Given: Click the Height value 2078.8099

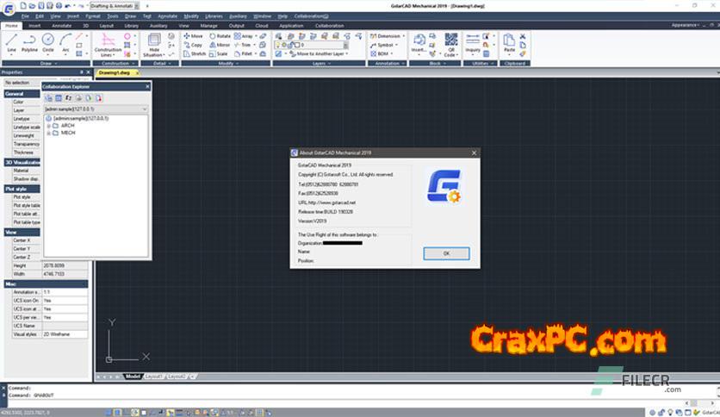Looking at the screenshot, I should pos(65,265).
